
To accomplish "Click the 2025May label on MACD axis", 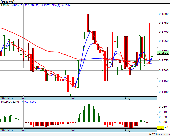I will pos(7,130).
